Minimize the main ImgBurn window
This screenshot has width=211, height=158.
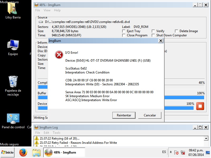pos(195,5)
